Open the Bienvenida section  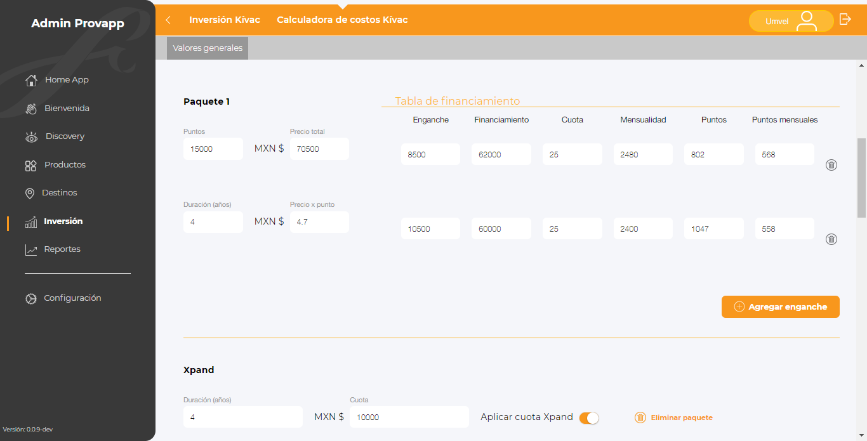[67, 109]
